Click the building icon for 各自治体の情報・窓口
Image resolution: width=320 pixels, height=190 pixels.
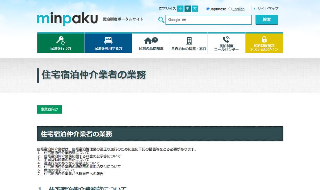189,41
